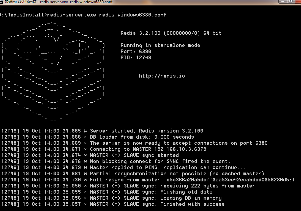Click the log line Server started, Redis version

[102, 131]
